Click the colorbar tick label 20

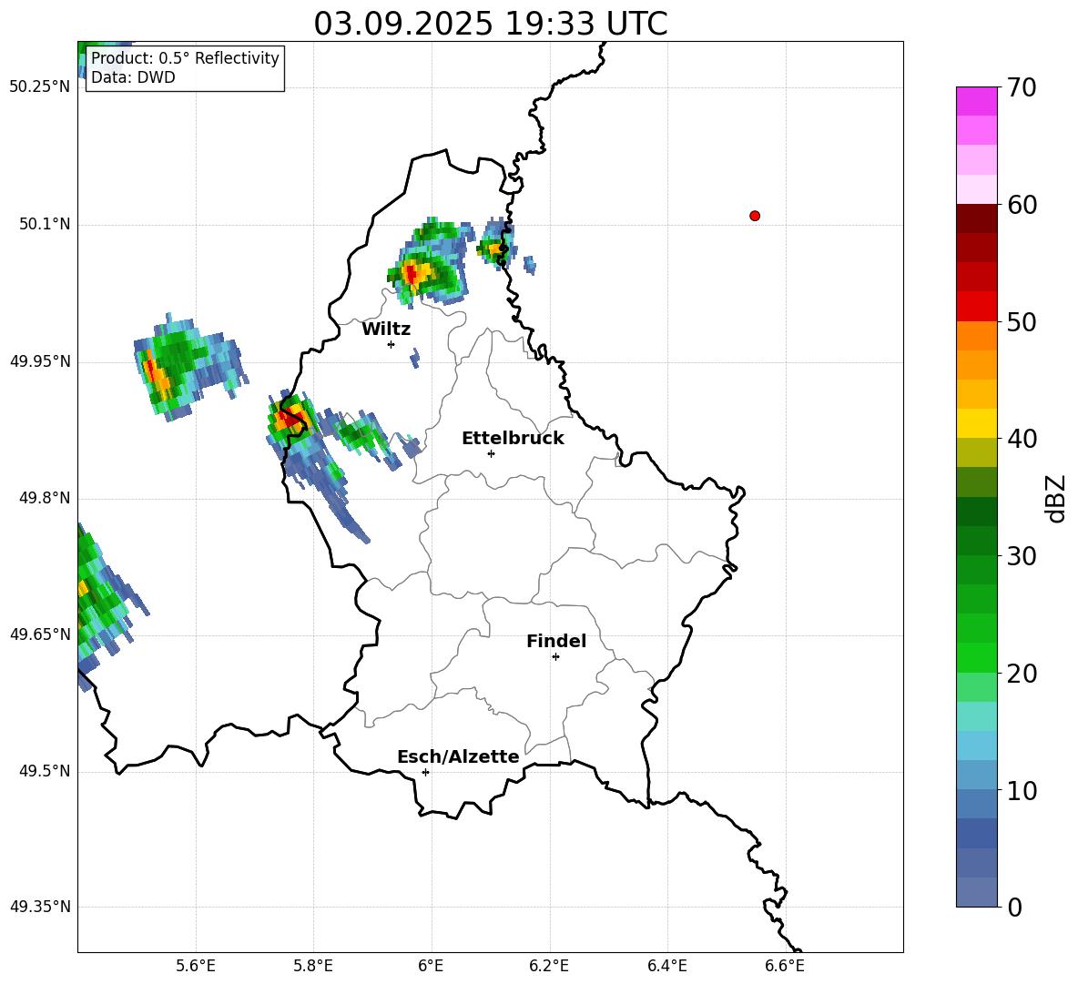1022,674
